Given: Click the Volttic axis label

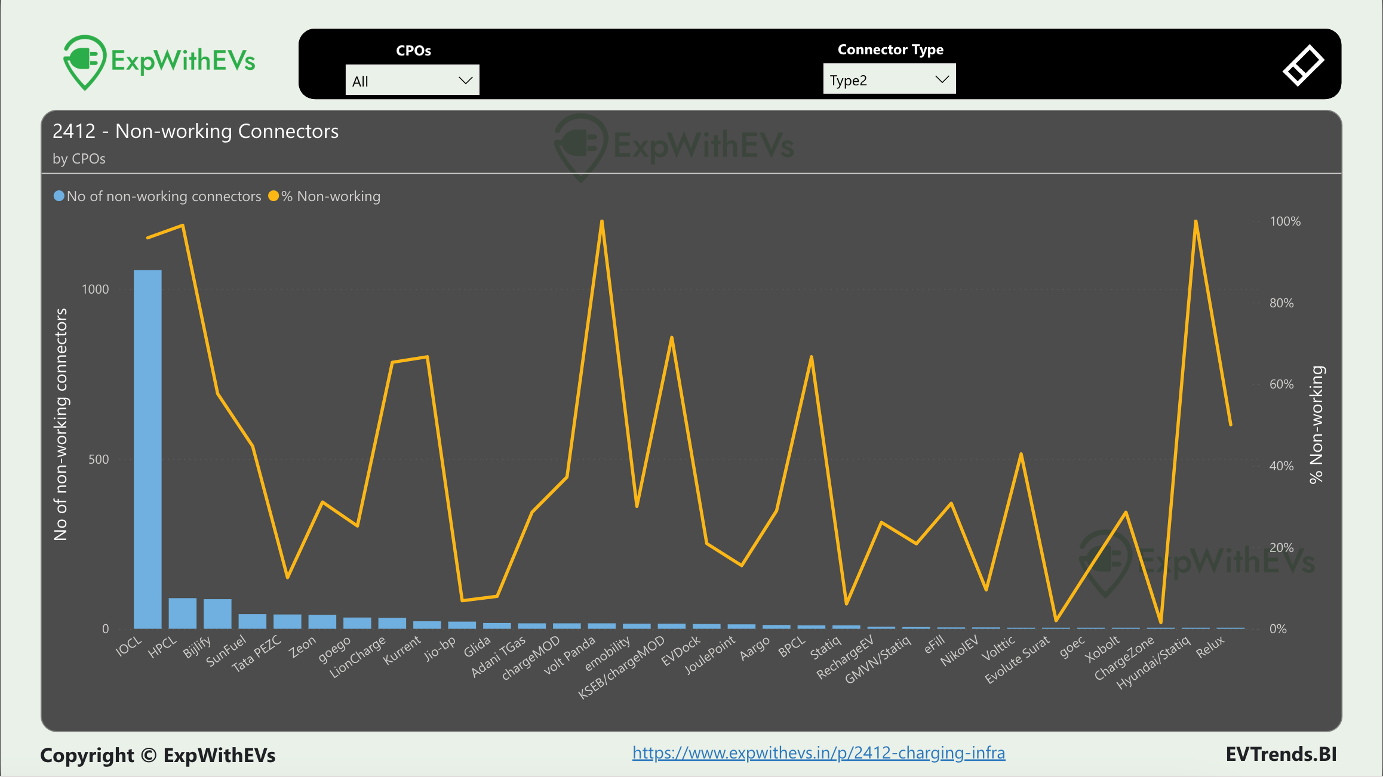Looking at the screenshot, I should [x=999, y=649].
